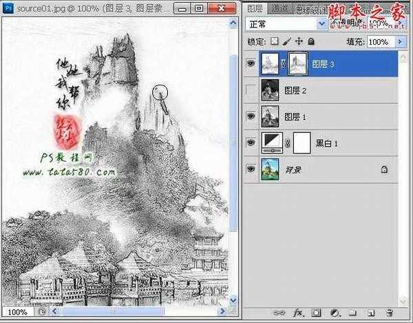This screenshot has height=323, width=413.
Task: Click the new group folder icon
Action: [x=351, y=312]
